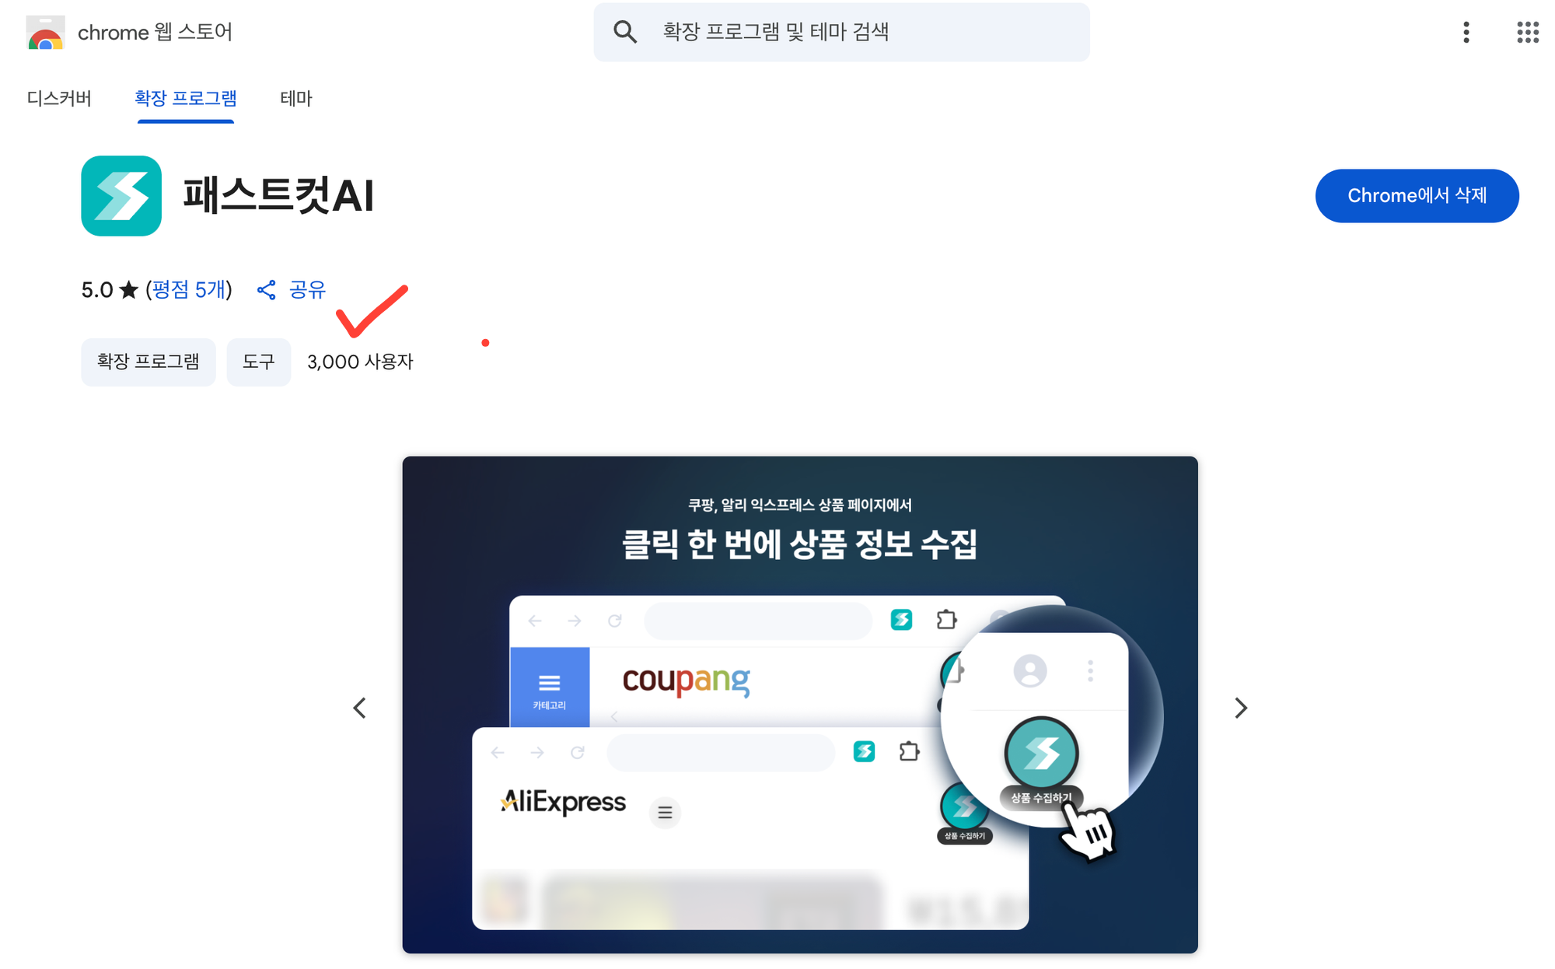Click the share icon beside 공유
The height and width of the screenshot is (969, 1555).
[267, 290]
